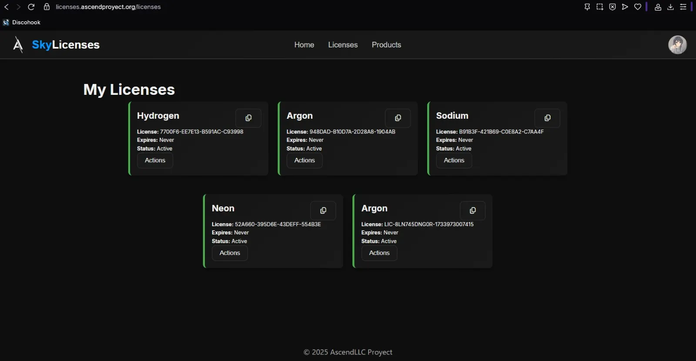Click the browser reload icon

[31, 7]
